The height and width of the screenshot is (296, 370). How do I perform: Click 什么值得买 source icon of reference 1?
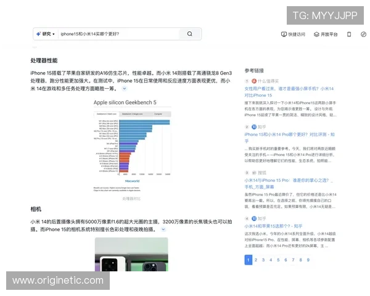254,81
